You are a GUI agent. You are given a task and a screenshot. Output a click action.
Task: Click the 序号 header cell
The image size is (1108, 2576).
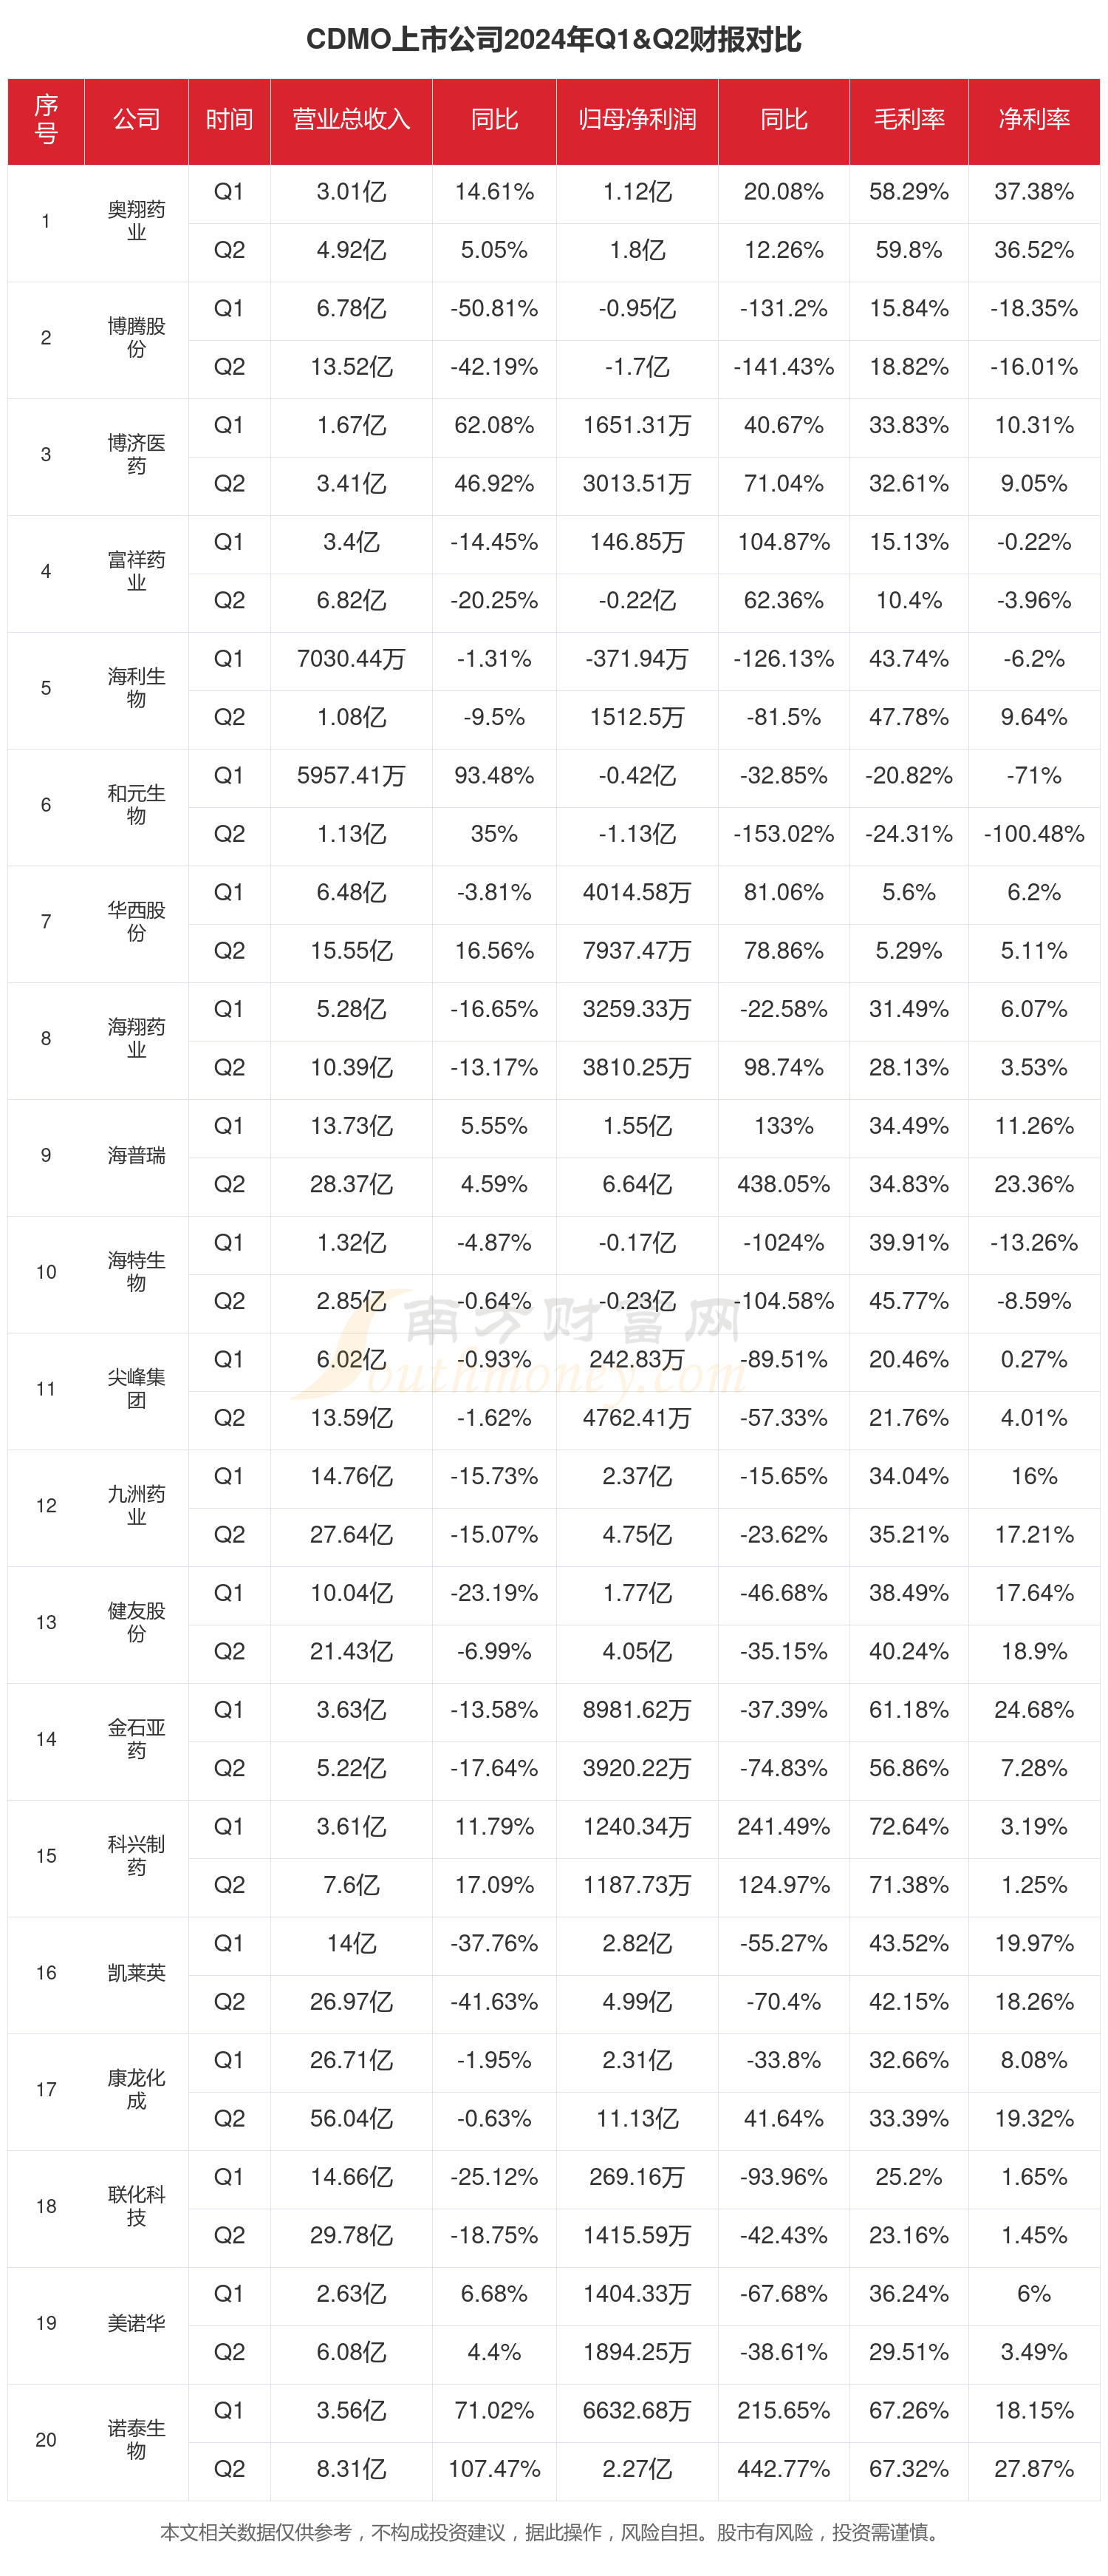tap(46, 120)
